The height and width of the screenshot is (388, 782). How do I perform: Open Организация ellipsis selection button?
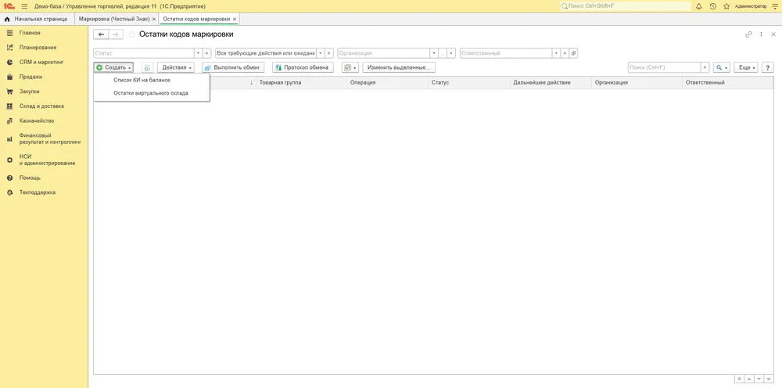(x=443, y=53)
